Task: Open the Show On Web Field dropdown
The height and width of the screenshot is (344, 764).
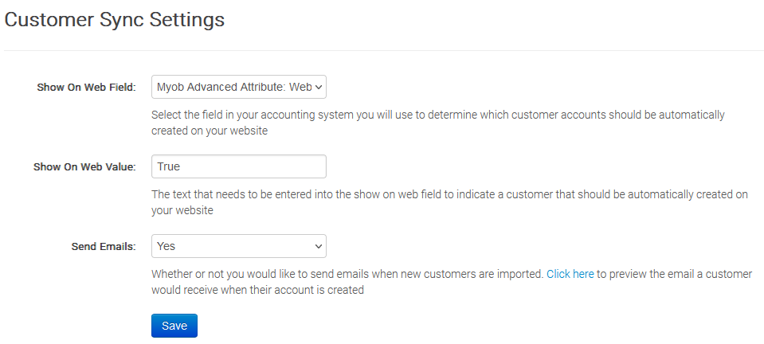Action: (238, 87)
